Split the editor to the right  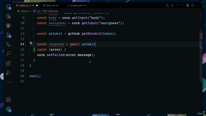tap(193, 5)
